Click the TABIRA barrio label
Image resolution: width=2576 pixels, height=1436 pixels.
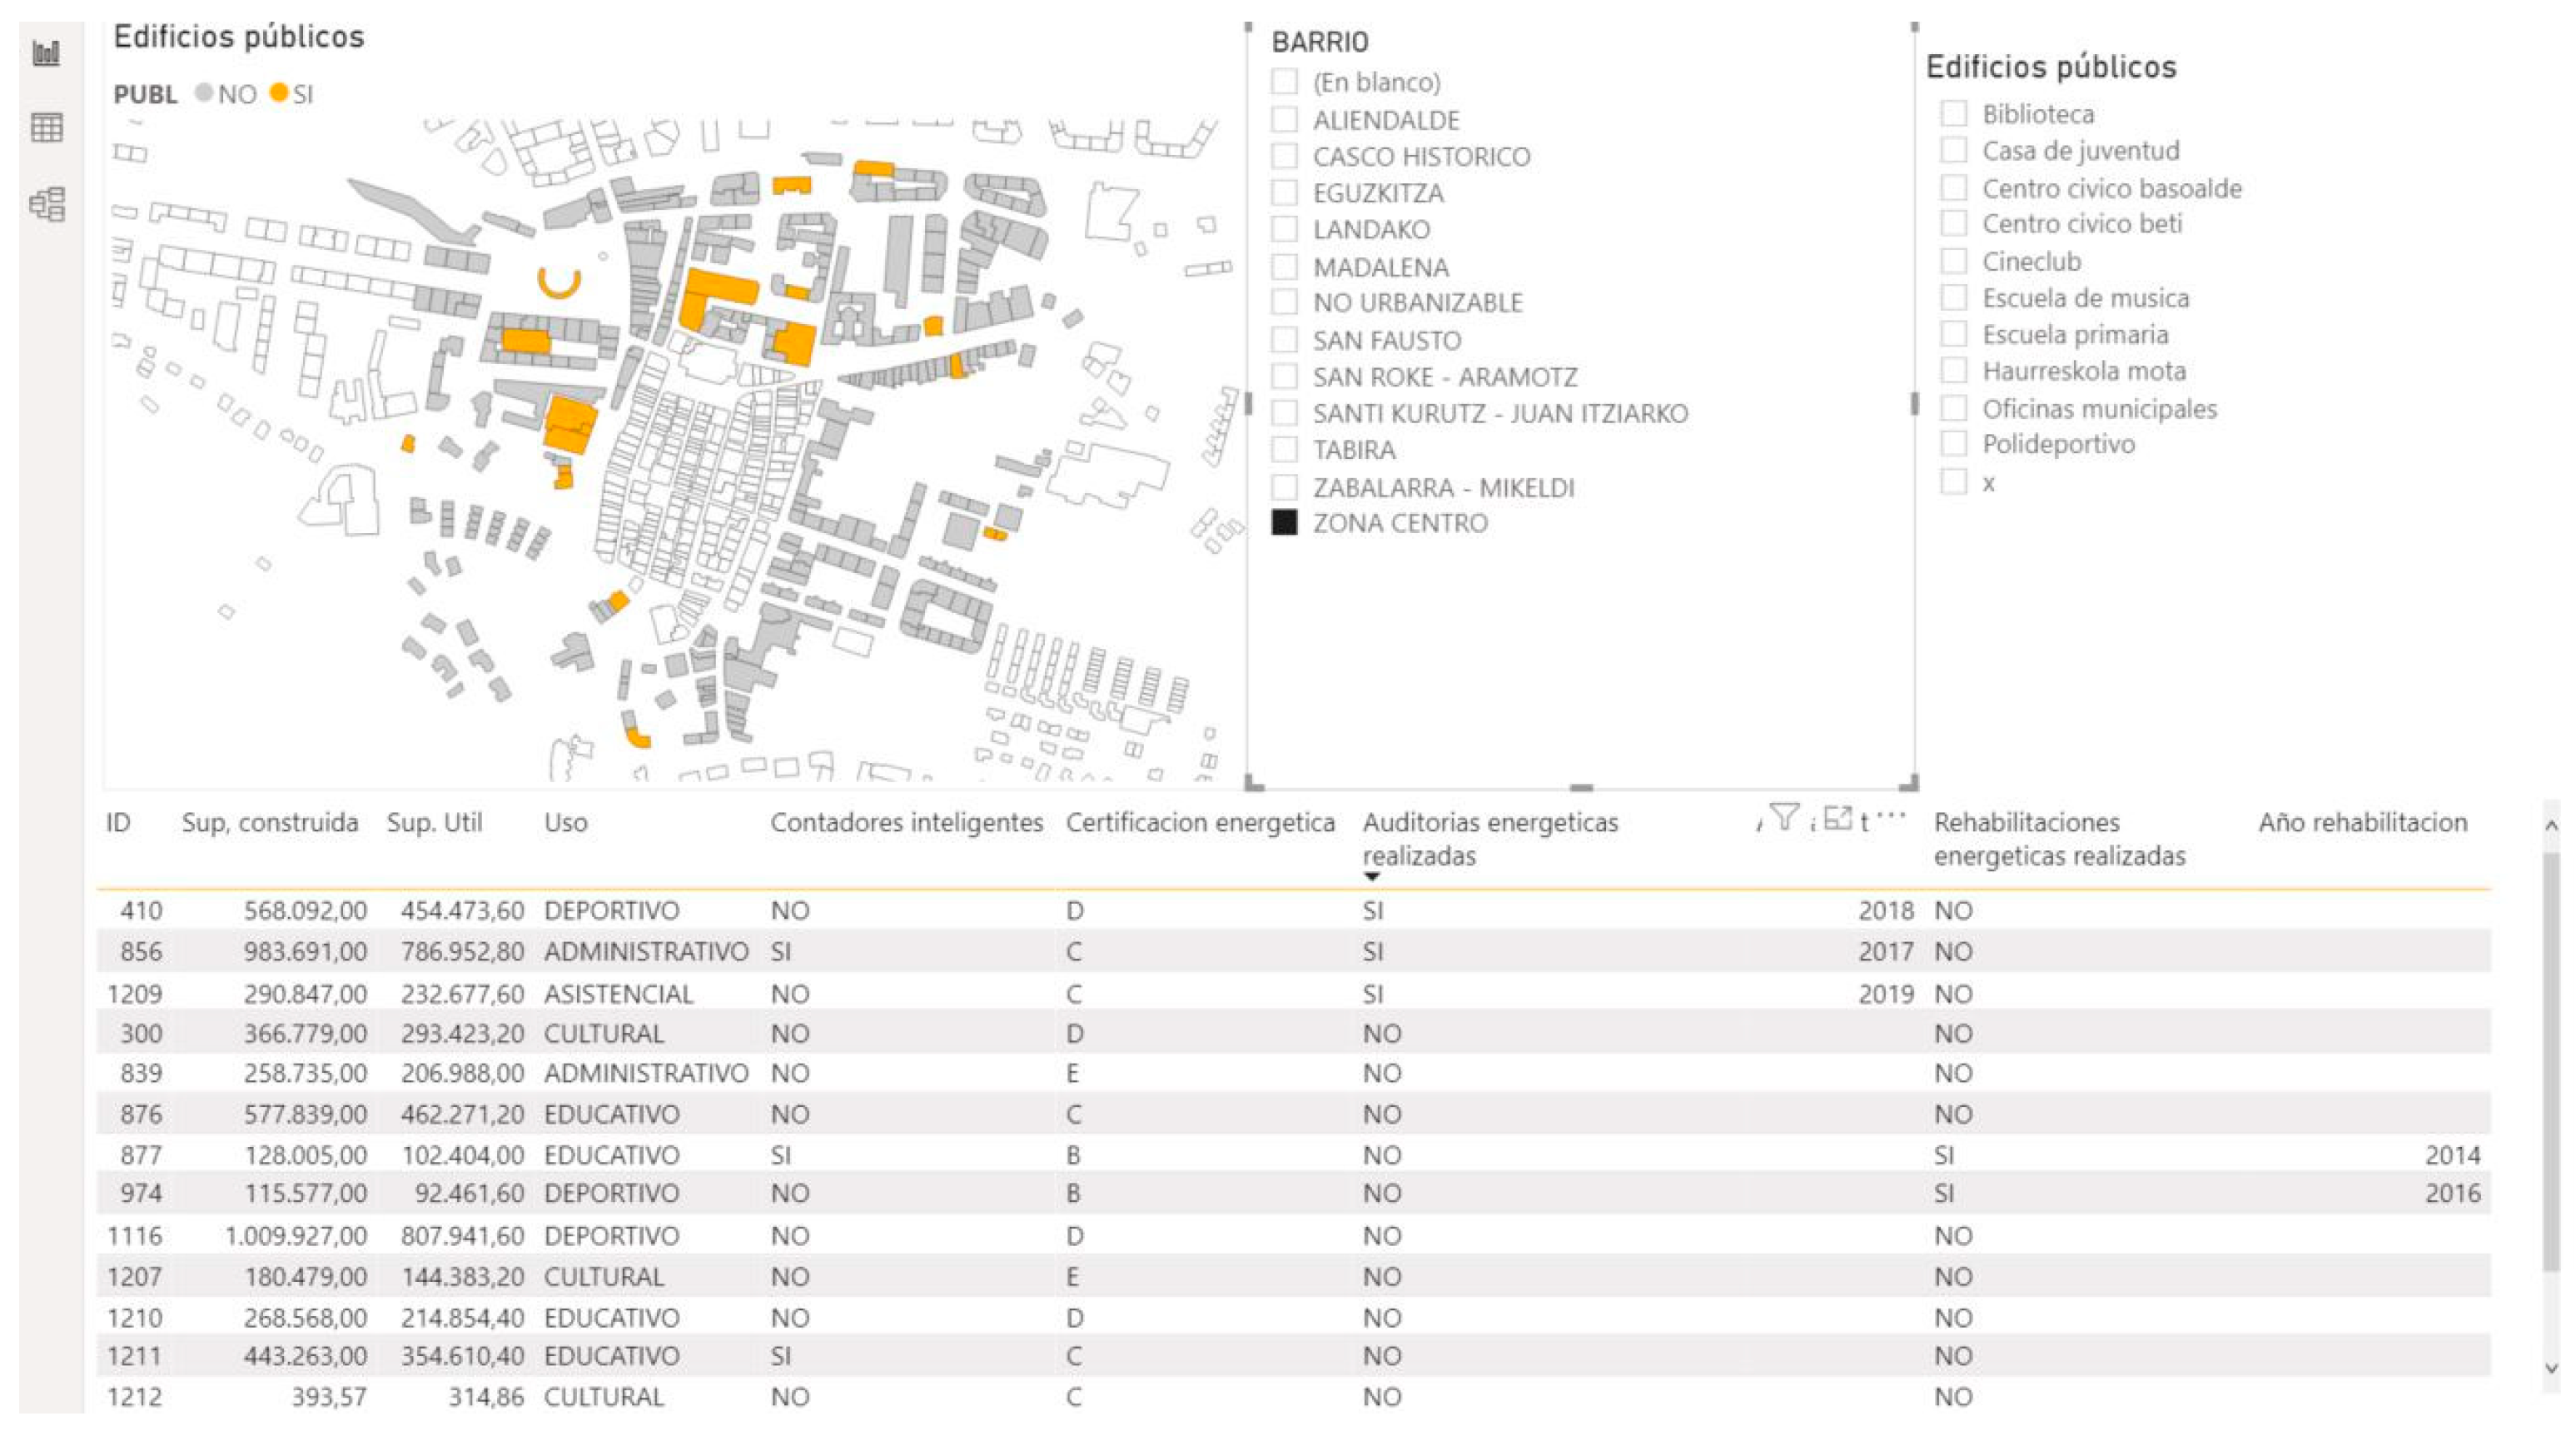click(1353, 451)
